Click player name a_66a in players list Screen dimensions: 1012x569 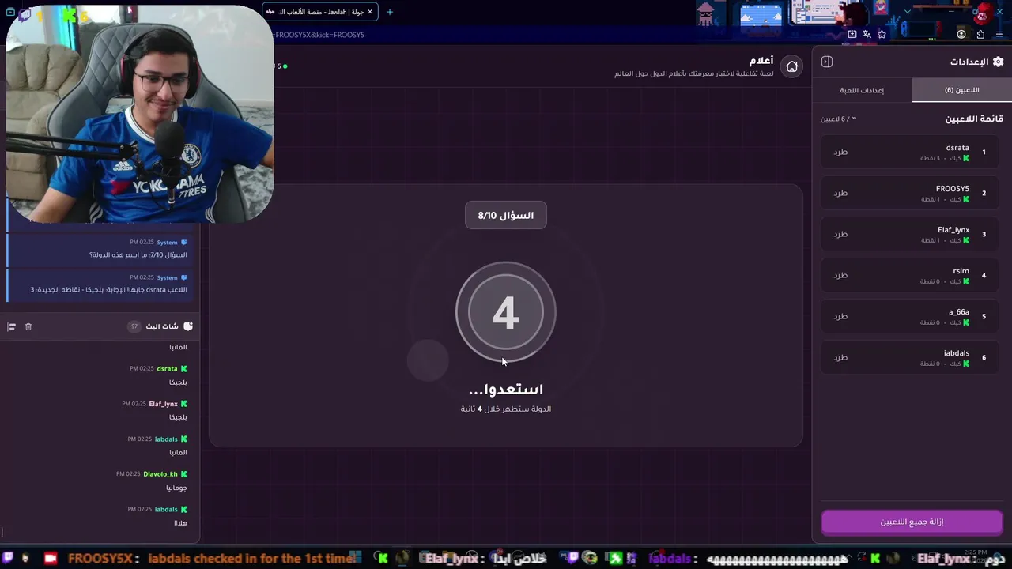tap(959, 312)
